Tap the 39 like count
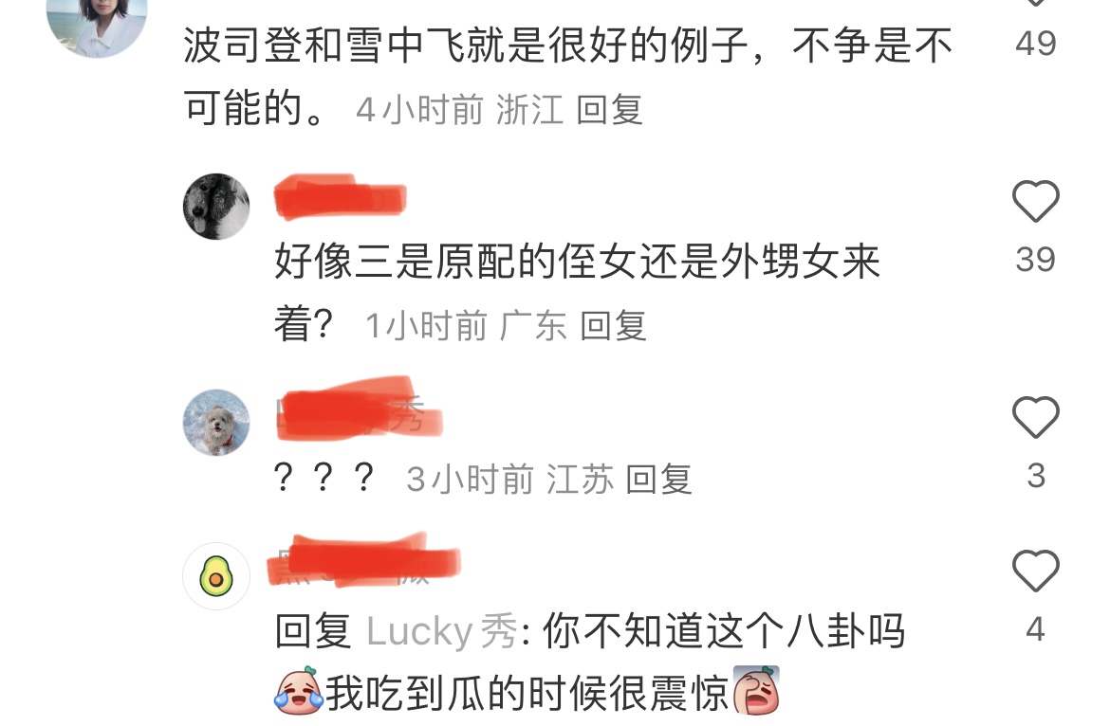This screenshot has width=1110, height=726. (x=1035, y=260)
